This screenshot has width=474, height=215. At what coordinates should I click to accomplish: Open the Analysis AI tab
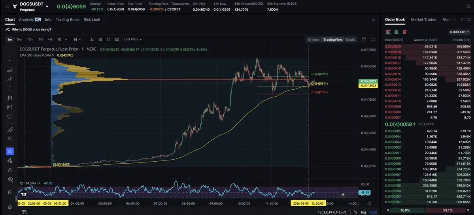[30, 19]
